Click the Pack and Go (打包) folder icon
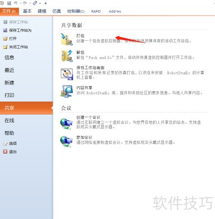 click(x=67, y=39)
